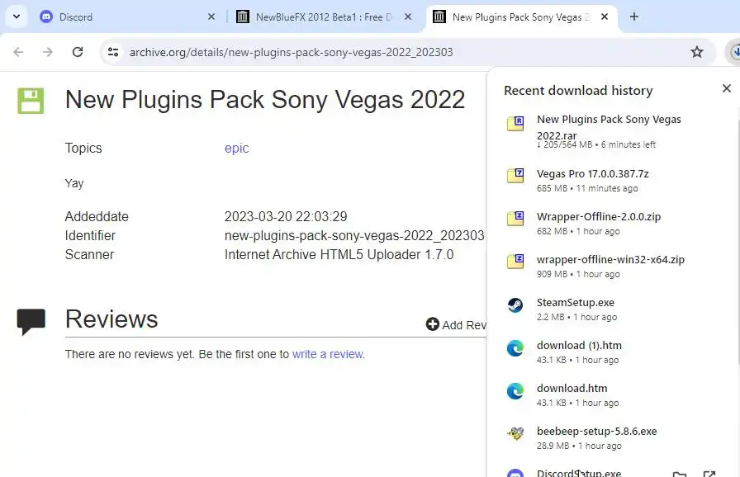
Task: Click the zip icon for wrapper-offline-win32-x64.zip
Action: (x=515, y=261)
